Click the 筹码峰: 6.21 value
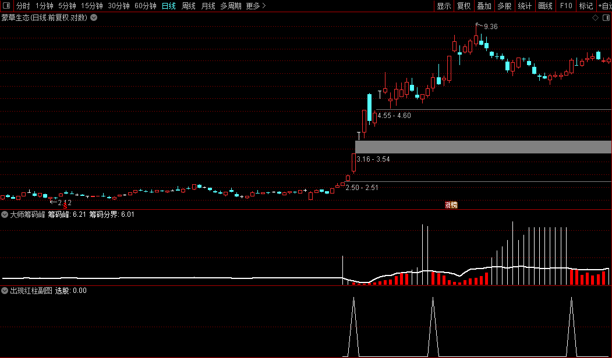This screenshot has height=358, width=612. [67, 214]
